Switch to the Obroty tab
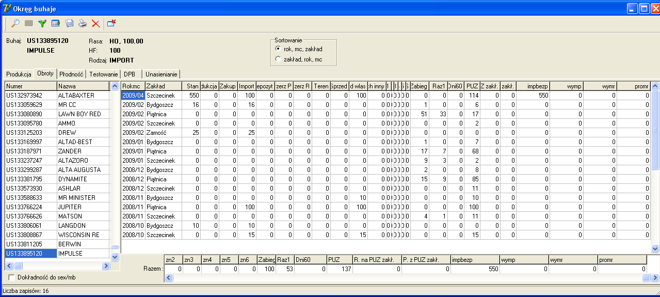This screenshot has height=297, width=660. [x=45, y=73]
